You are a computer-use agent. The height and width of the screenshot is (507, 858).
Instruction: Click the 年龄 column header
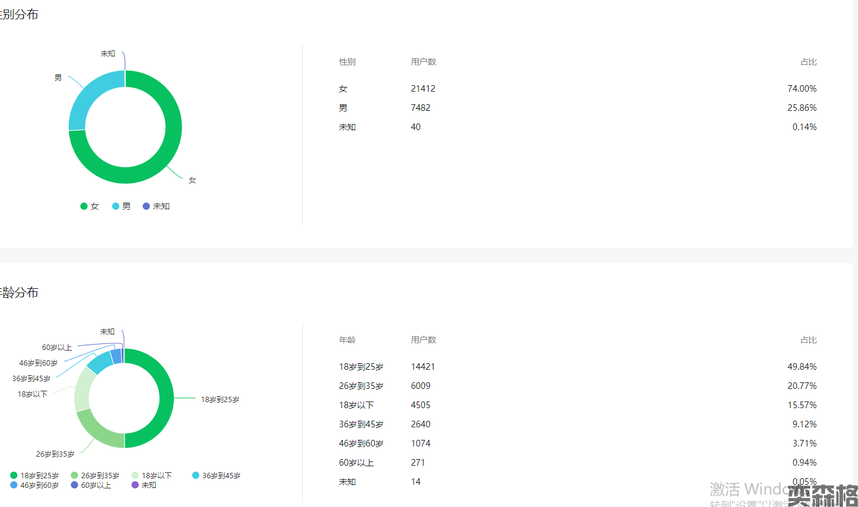click(x=347, y=340)
